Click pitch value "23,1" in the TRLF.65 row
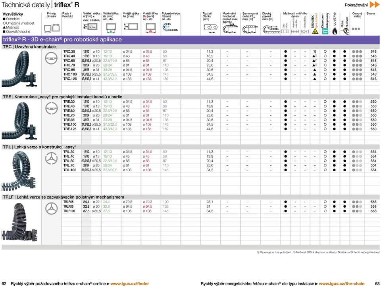This screenshot has height=287, width=381. pos(210,202)
